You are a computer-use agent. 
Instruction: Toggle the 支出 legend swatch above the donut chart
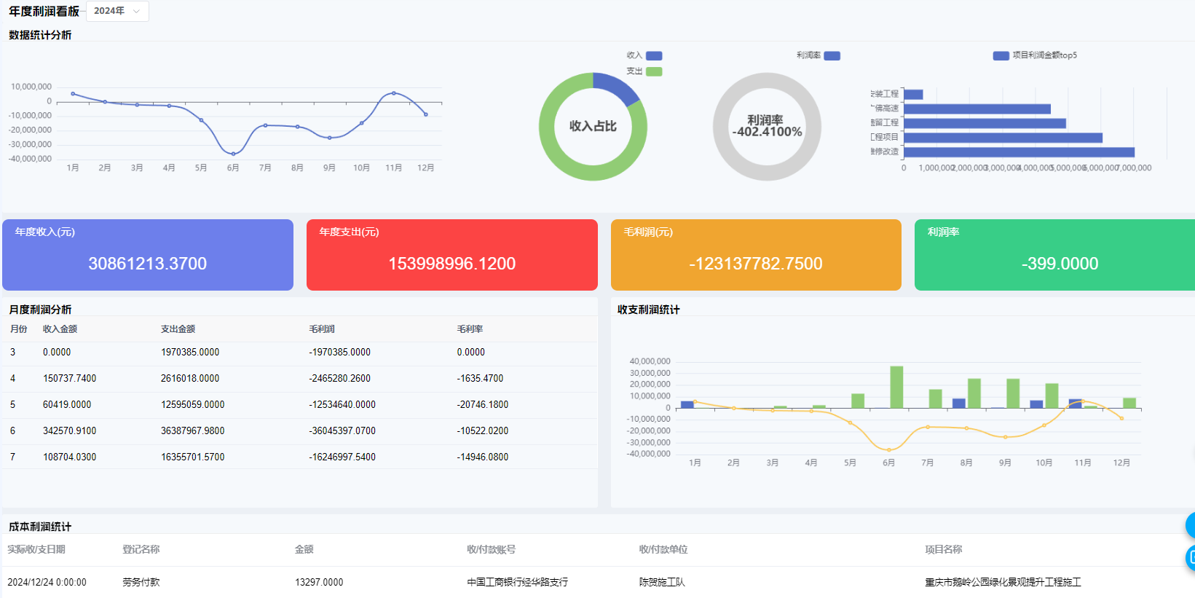click(653, 71)
